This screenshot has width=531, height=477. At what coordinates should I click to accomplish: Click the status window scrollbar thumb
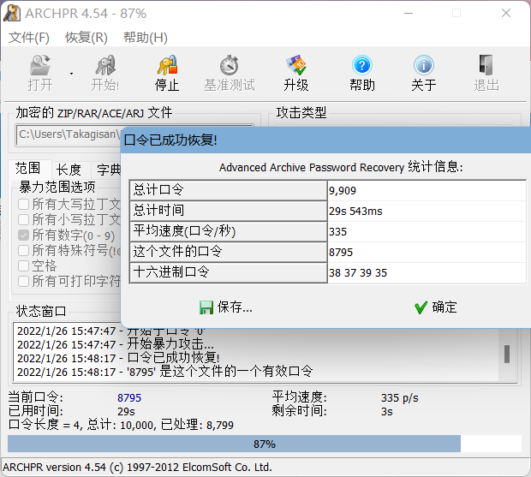point(507,355)
